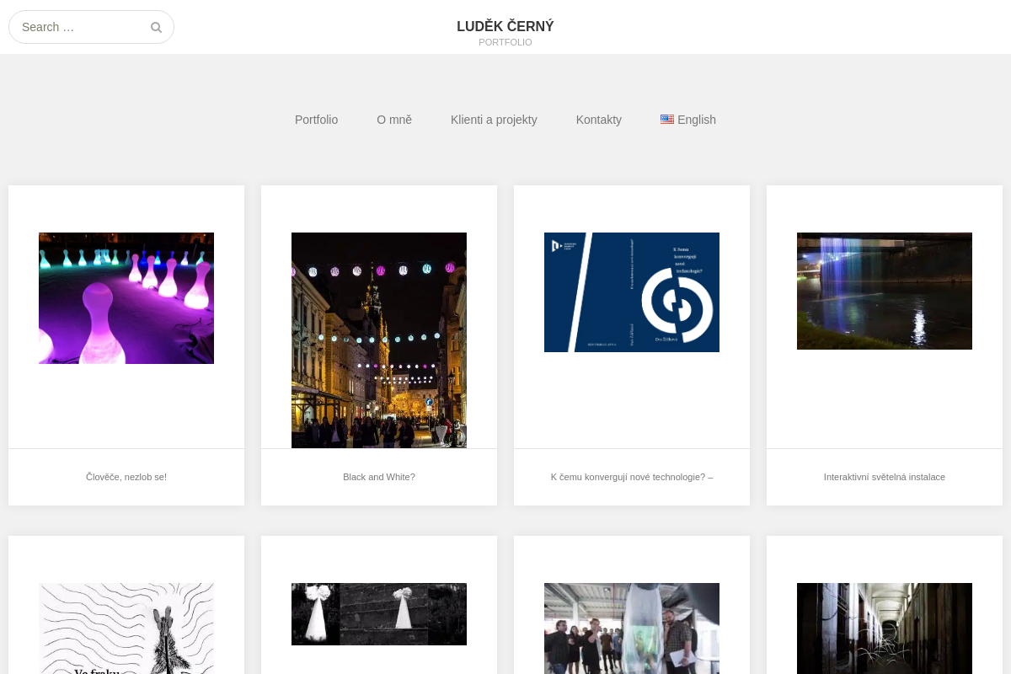The height and width of the screenshot is (674, 1011).
Task: Open the Kontakty menu item
Action: point(599,120)
